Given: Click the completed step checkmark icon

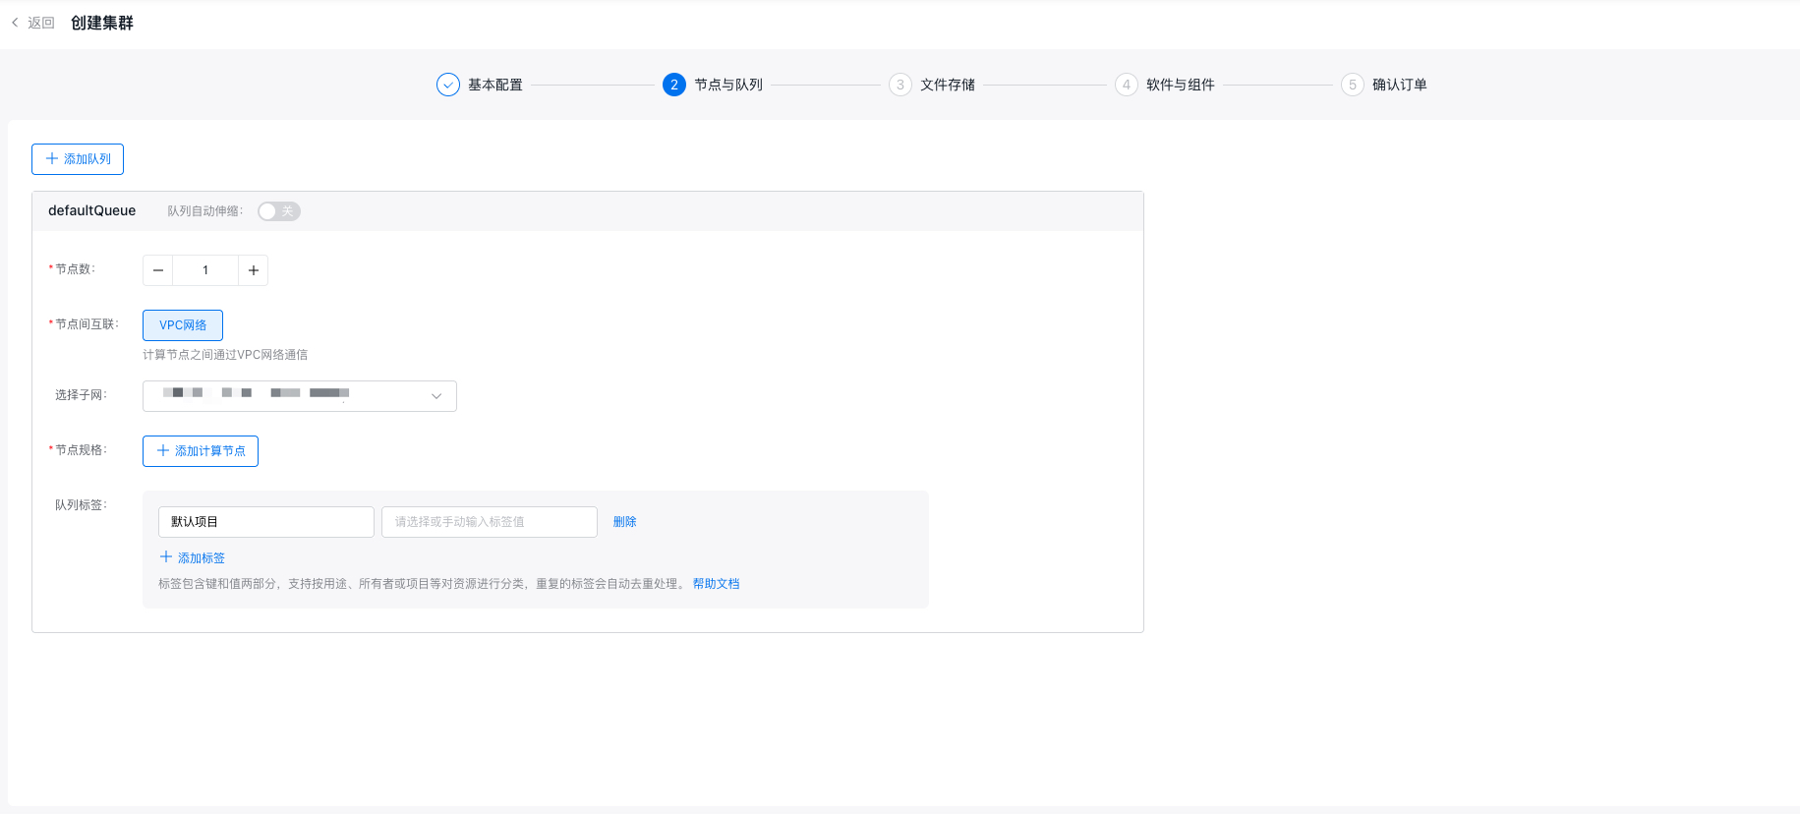Looking at the screenshot, I should [448, 85].
